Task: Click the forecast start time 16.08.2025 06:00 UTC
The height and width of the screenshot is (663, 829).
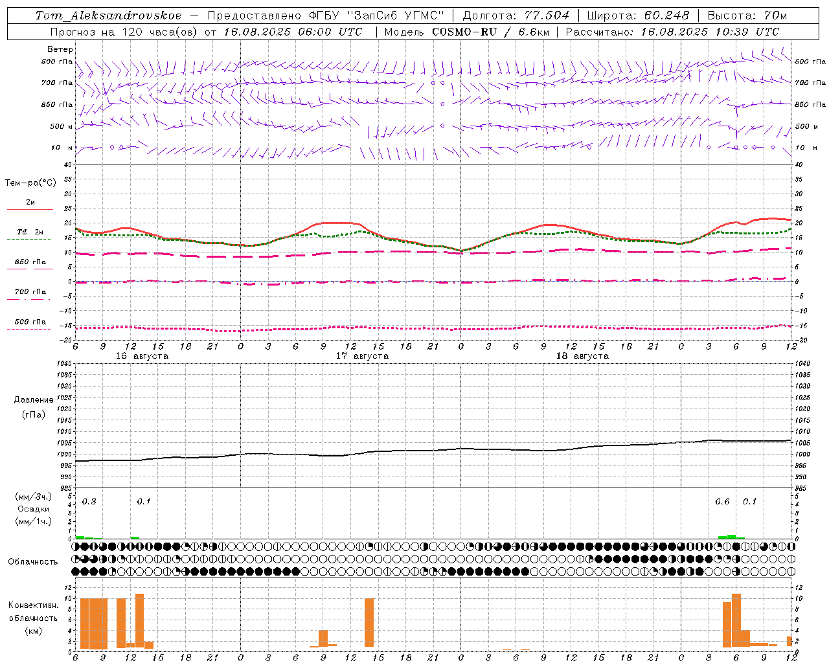Action: point(293,32)
